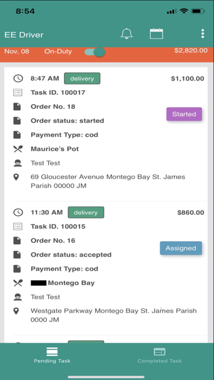
Task: Tap the location pin beside Gloucester Avenue address
Action: tap(16, 177)
